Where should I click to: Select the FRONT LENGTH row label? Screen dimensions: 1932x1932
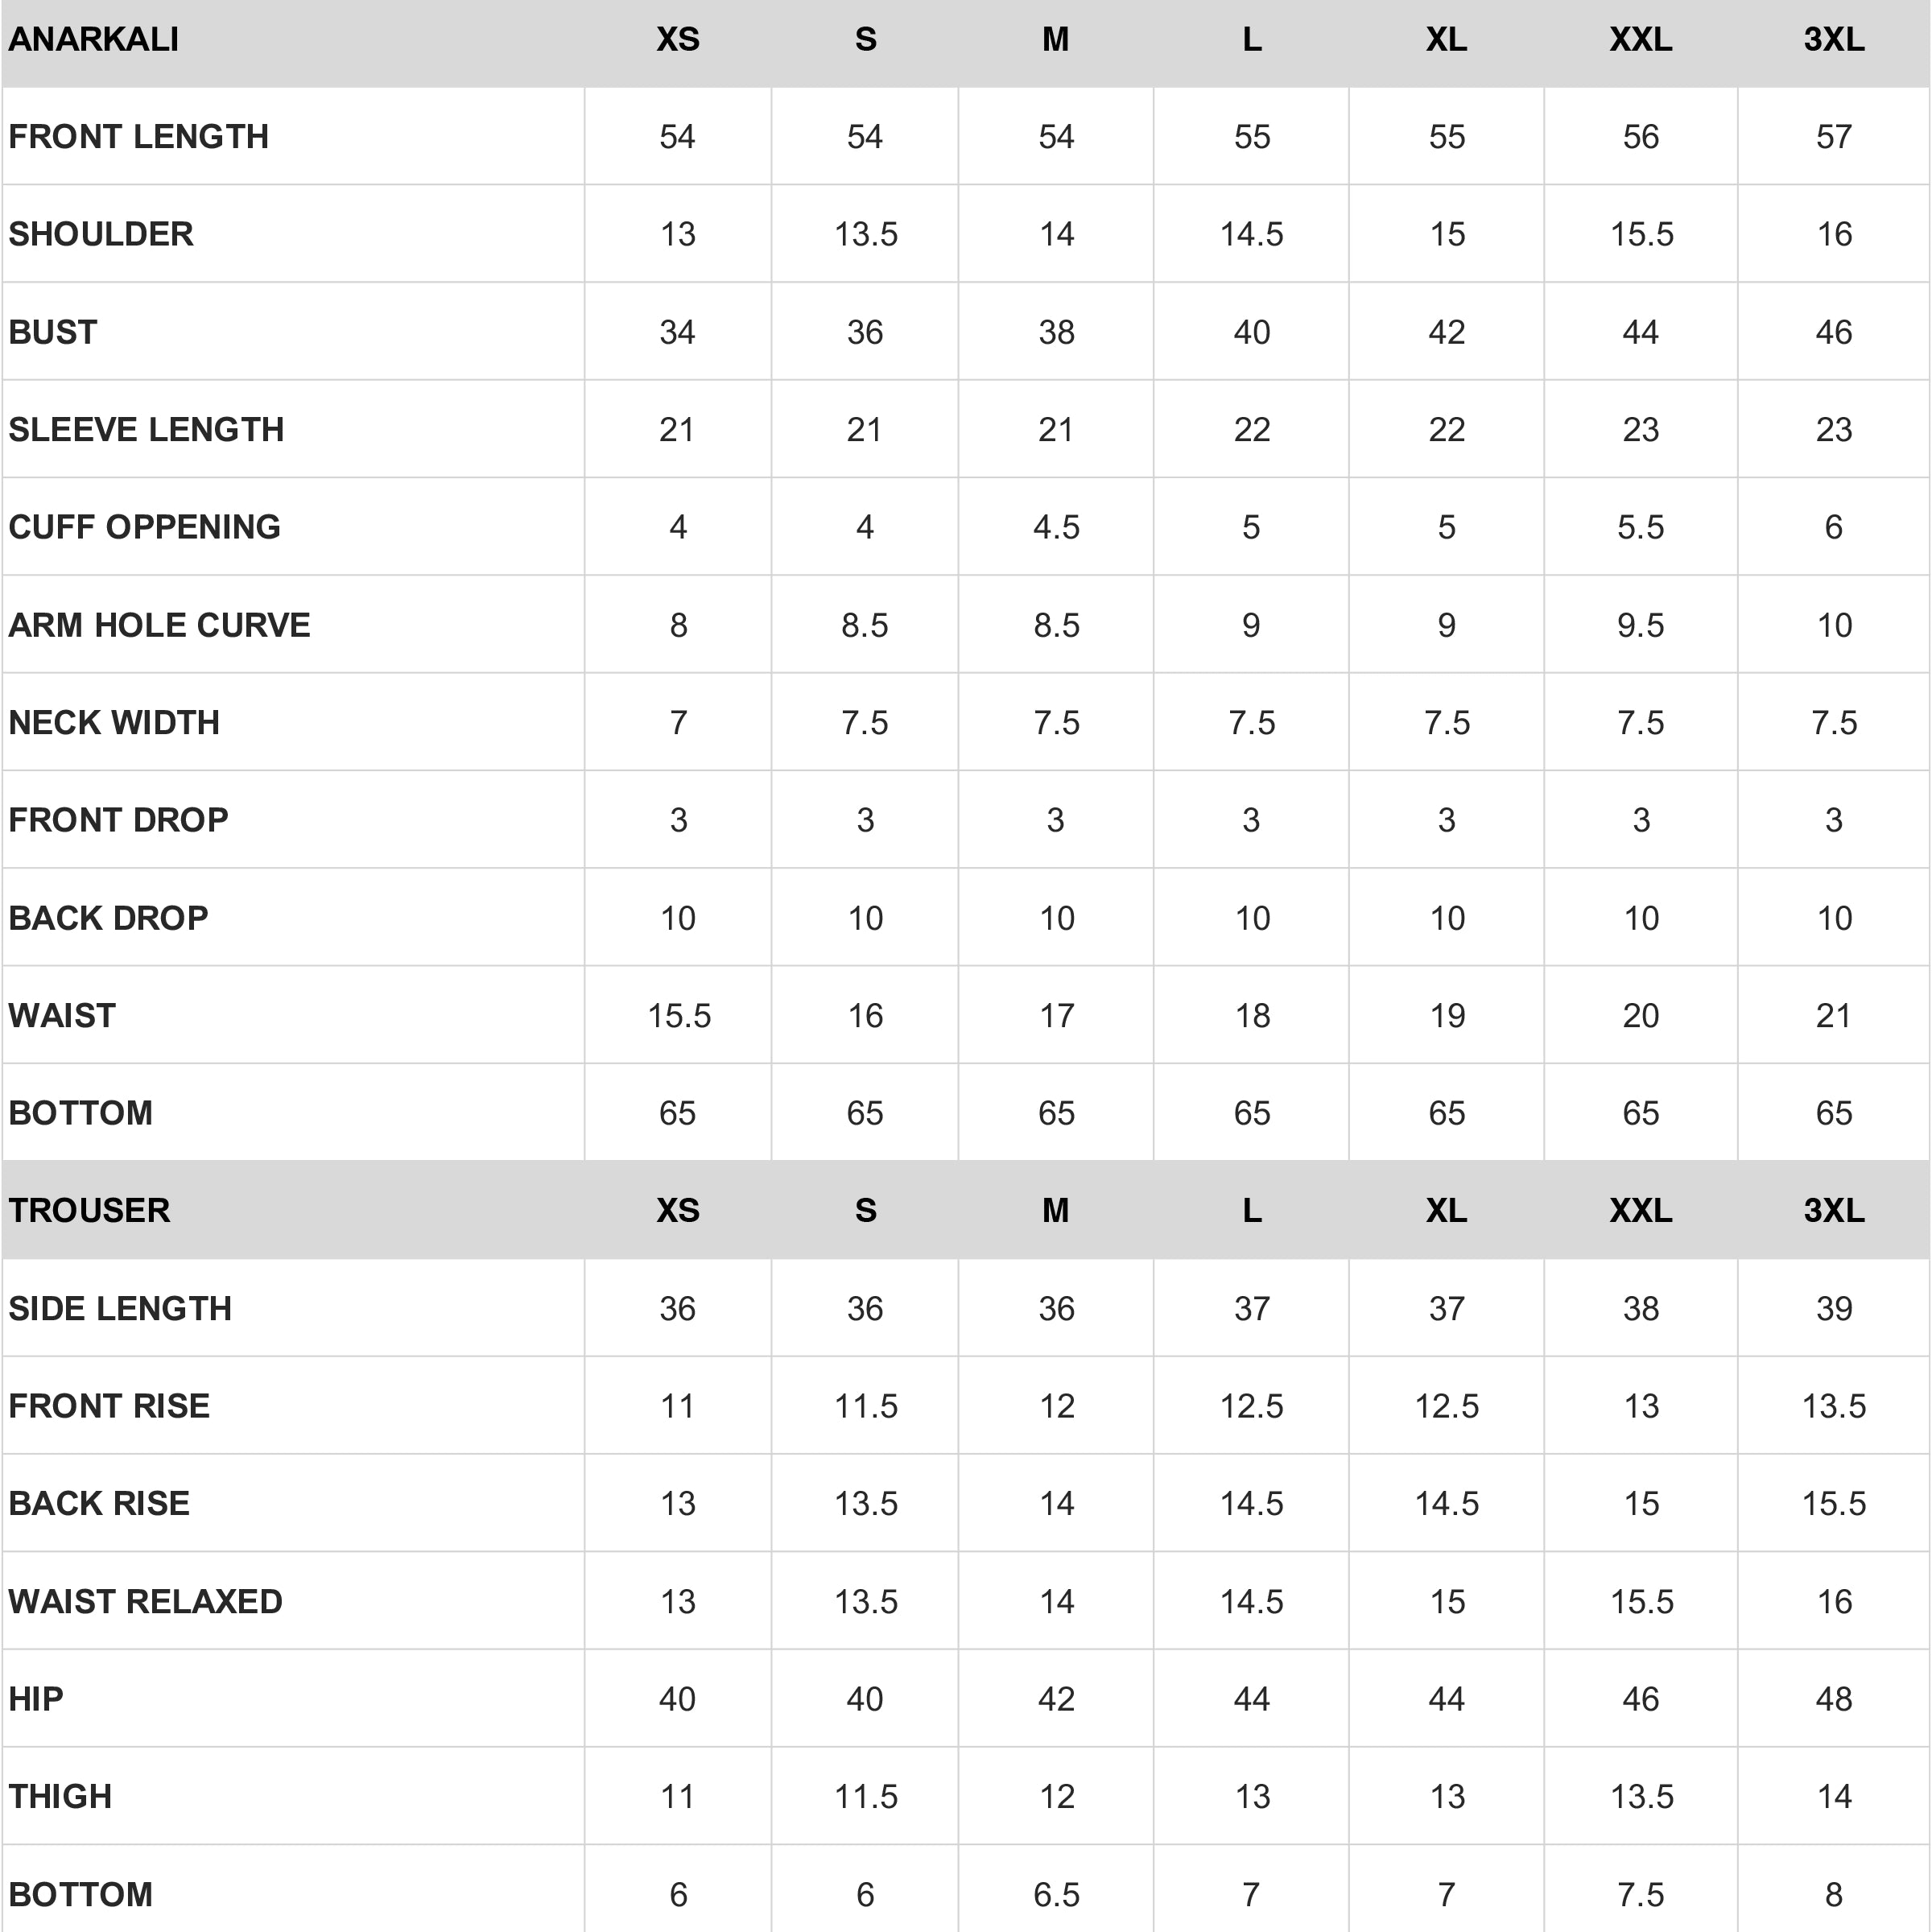[x=138, y=137]
